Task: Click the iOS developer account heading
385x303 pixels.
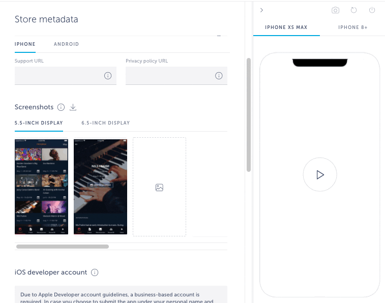Action: point(51,272)
